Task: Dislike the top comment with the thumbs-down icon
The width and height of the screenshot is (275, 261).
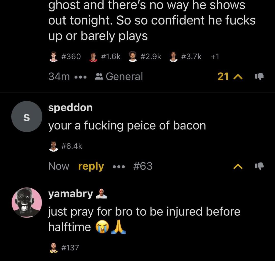Action: tap(259, 77)
